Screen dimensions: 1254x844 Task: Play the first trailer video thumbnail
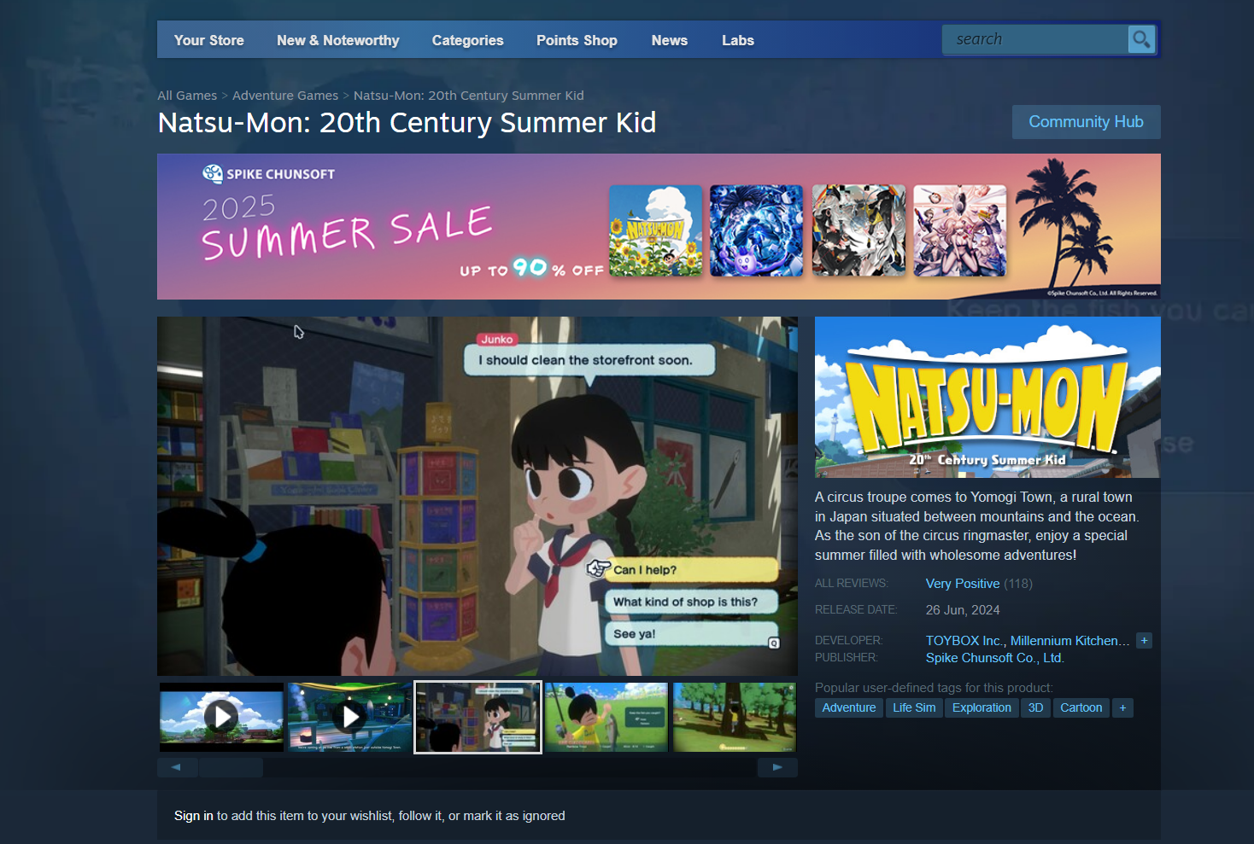(222, 717)
